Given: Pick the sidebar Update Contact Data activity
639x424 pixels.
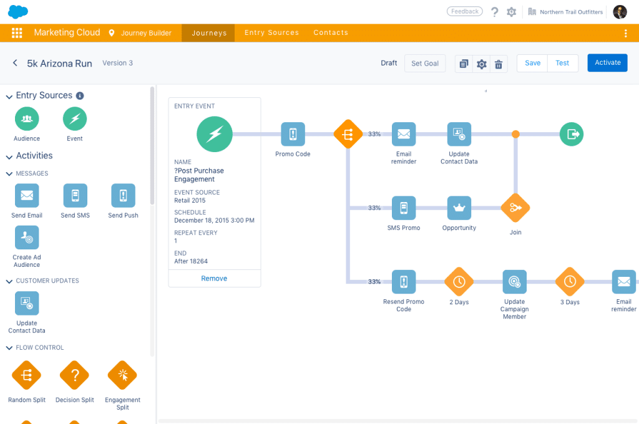Looking at the screenshot, I should (27, 303).
